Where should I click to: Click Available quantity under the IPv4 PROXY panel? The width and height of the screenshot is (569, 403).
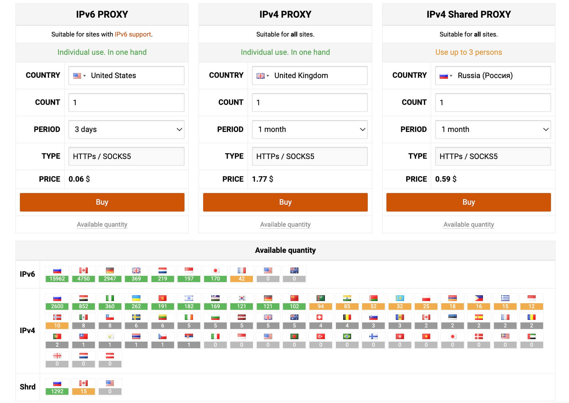click(x=285, y=224)
